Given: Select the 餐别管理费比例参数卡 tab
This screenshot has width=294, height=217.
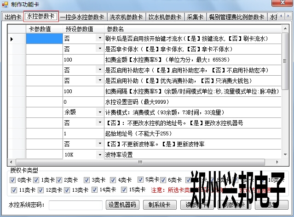Looking at the screenshot, I should [x=236, y=17].
